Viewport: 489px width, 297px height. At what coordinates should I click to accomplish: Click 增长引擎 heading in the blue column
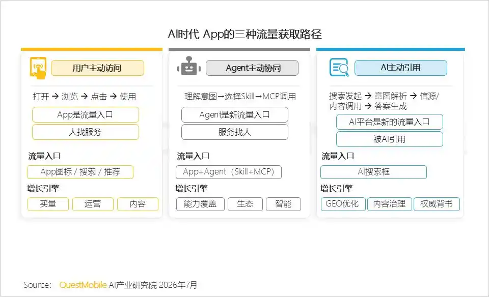pyautogui.click(x=336, y=188)
